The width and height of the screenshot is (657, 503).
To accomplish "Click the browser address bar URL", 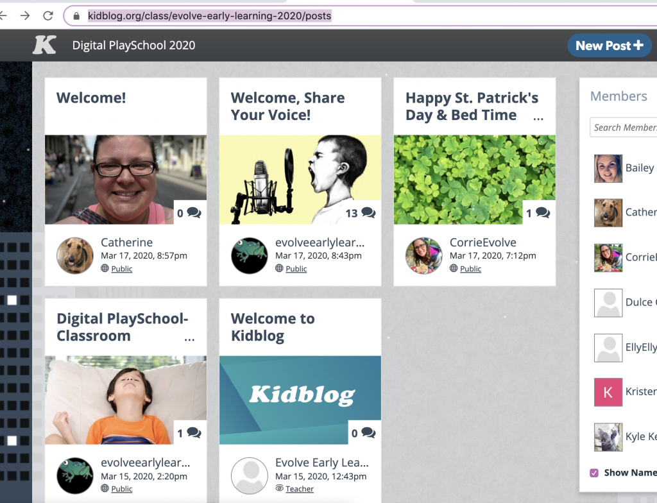I will coord(209,15).
